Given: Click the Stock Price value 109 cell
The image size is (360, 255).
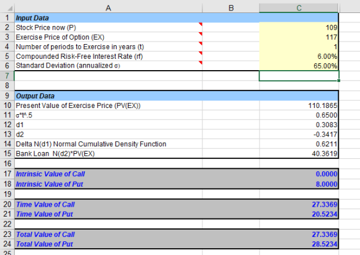Looking at the screenshot, I should [299, 27].
